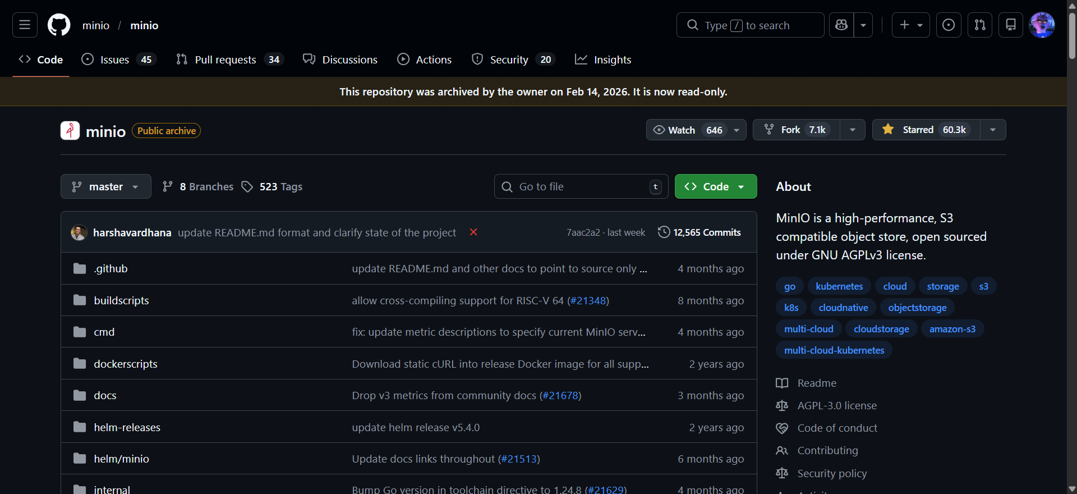Open the cmd folder
1077x494 pixels.
pos(104,332)
